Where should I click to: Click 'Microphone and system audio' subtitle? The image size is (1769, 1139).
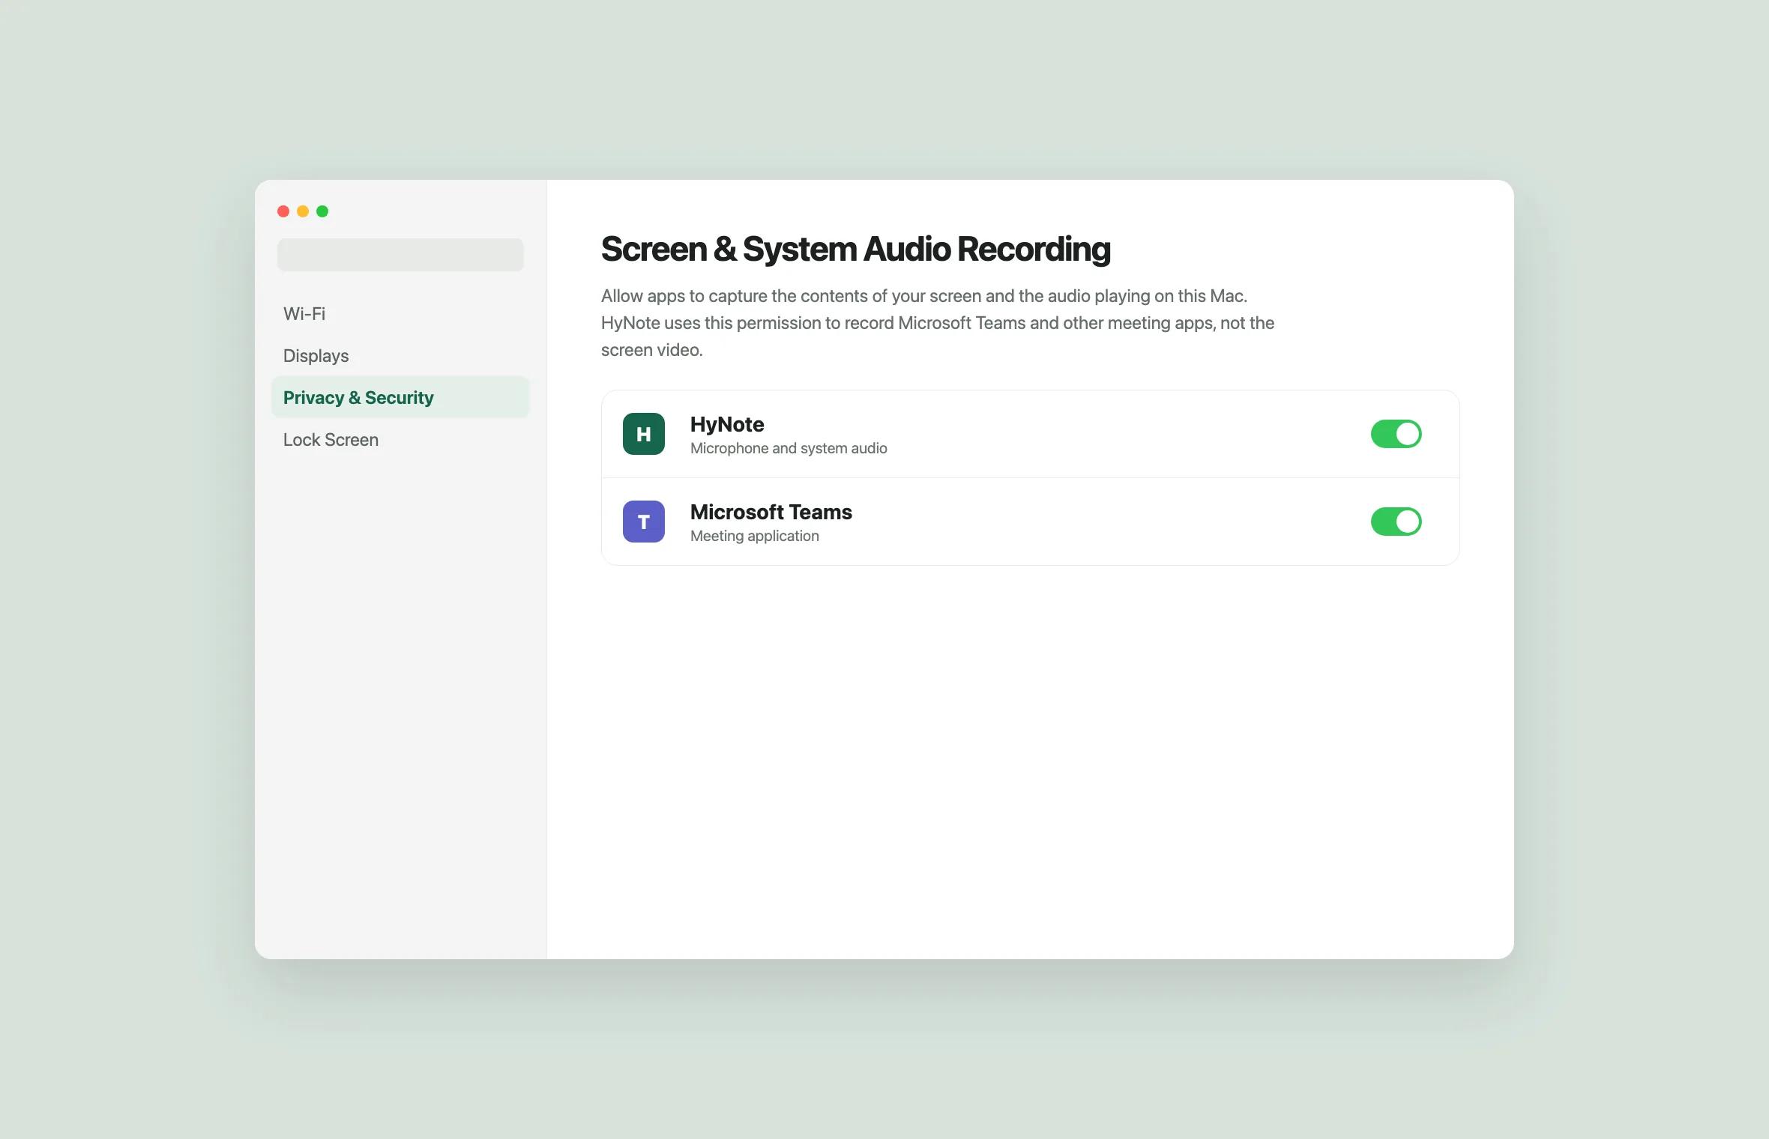(789, 448)
